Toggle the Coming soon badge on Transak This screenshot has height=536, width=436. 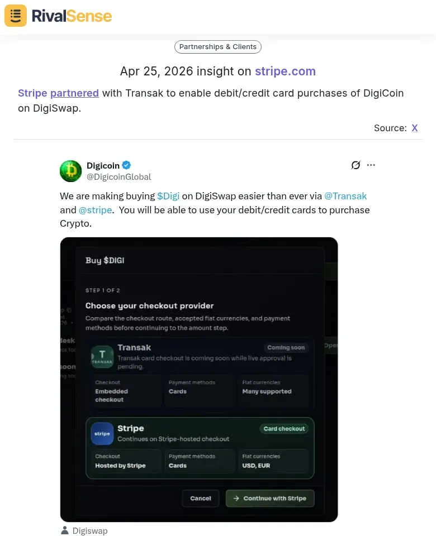tap(286, 347)
